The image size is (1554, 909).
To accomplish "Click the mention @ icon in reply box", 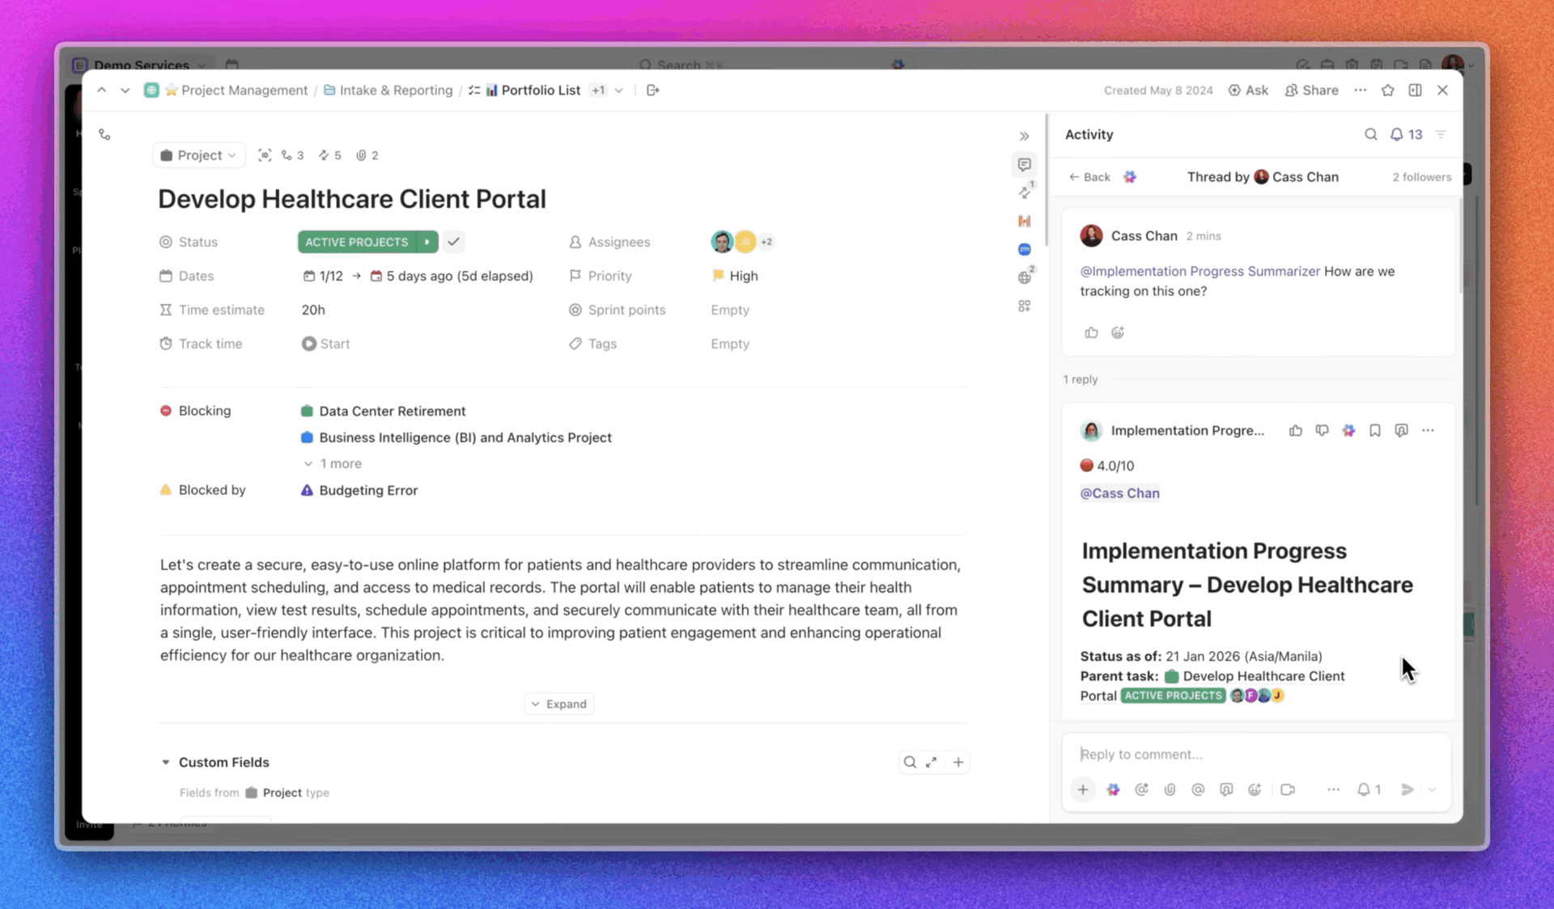I will tap(1198, 789).
